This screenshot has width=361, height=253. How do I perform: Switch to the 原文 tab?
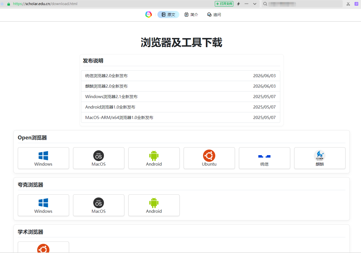coord(168,15)
